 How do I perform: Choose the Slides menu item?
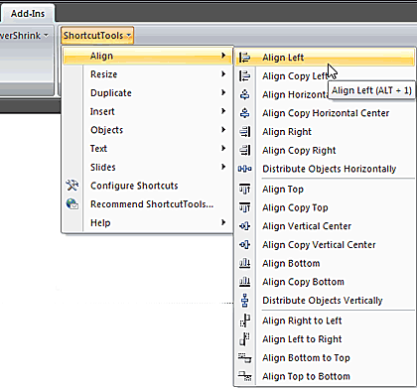pos(148,167)
